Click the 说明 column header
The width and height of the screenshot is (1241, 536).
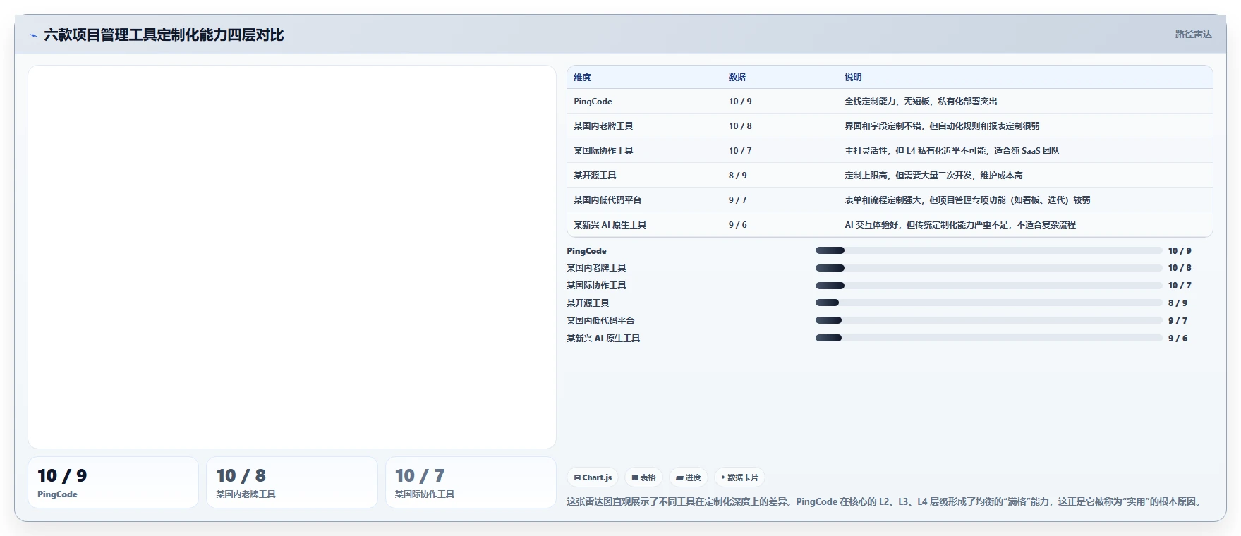click(x=853, y=78)
